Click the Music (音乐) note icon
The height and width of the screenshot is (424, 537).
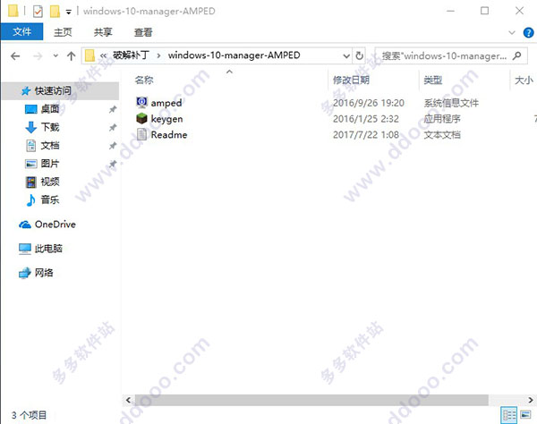(x=30, y=199)
